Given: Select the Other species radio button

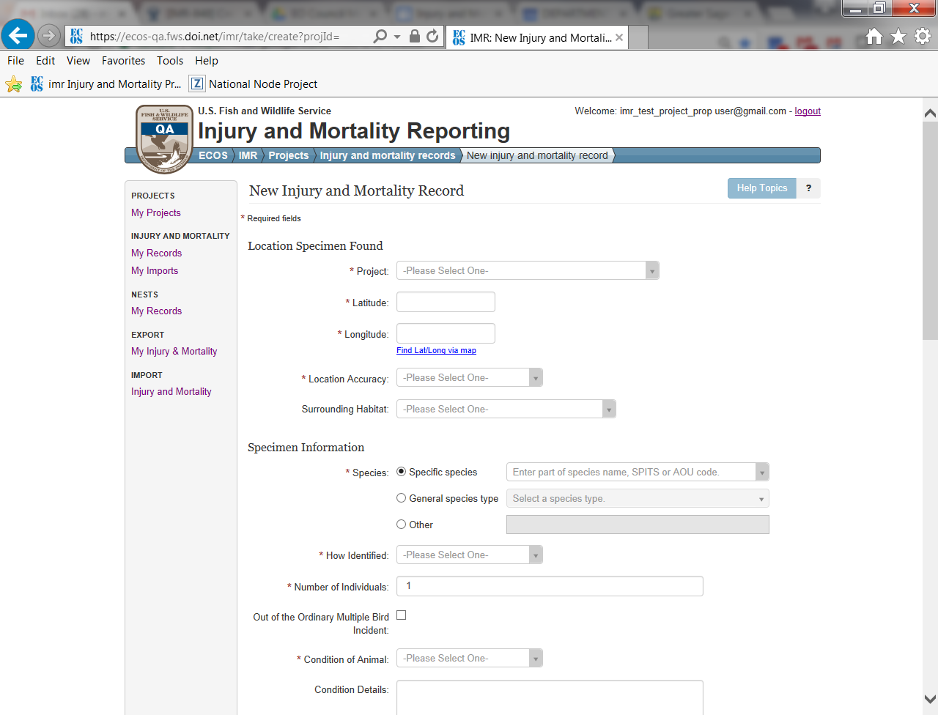Looking at the screenshot, I should pyautogui.click(x=401, y=525).
